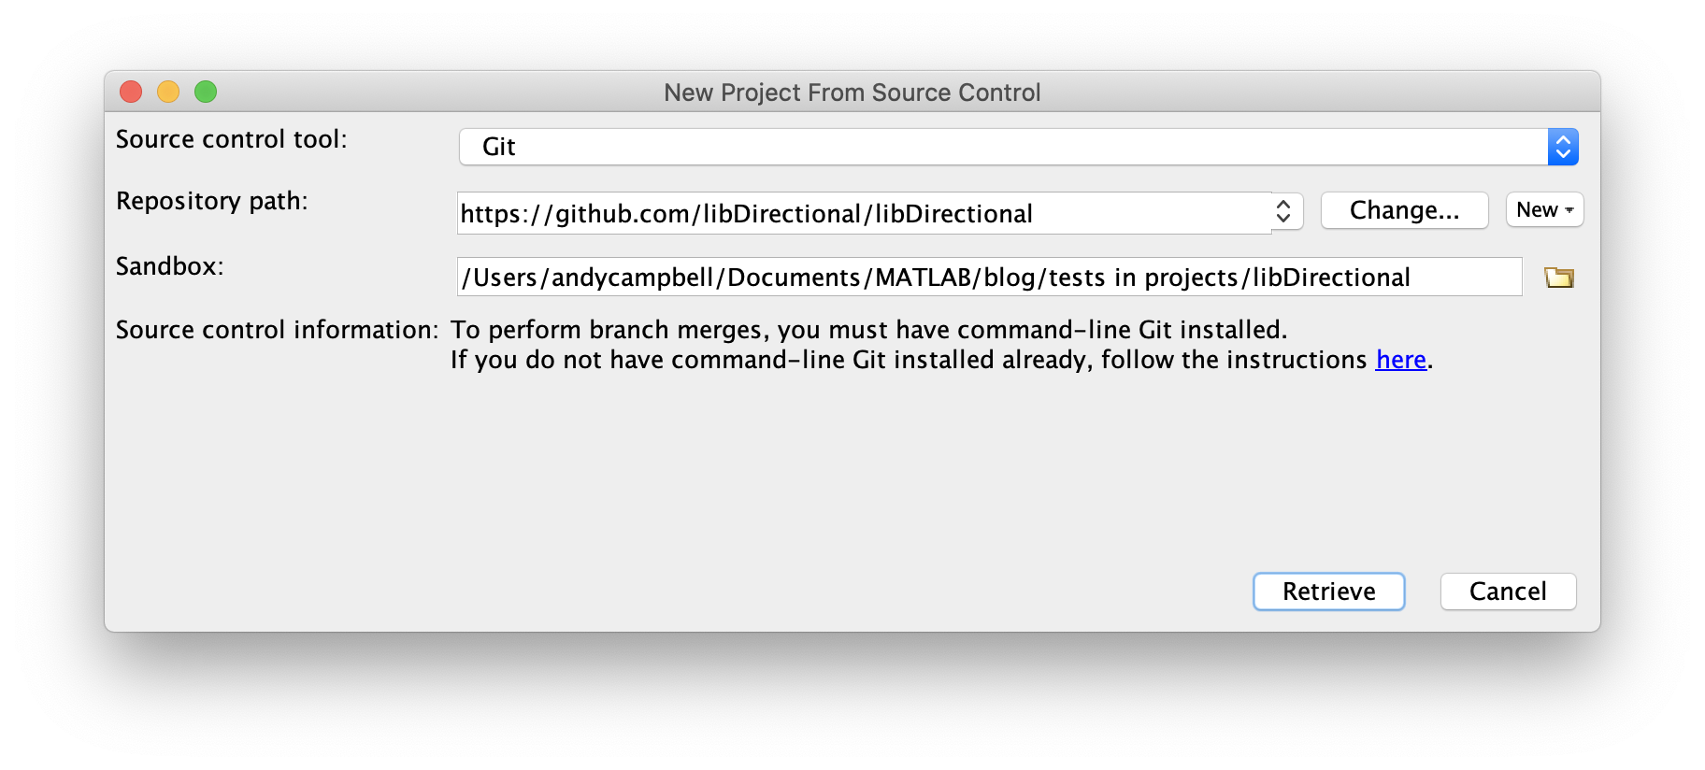Open the 'here' Git installation link
This screenshot has width=1705, height=770.
point(1400,360)
